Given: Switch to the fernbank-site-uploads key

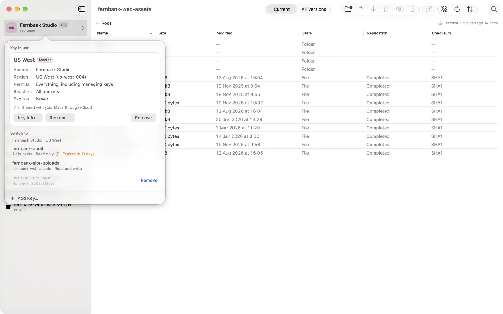Looking at the screenshot, I should pos(85,166).
